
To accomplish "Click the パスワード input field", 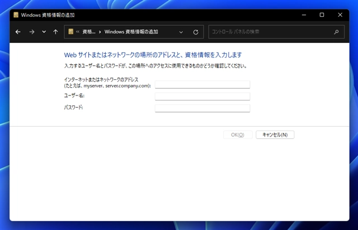I will click(202, 108).
